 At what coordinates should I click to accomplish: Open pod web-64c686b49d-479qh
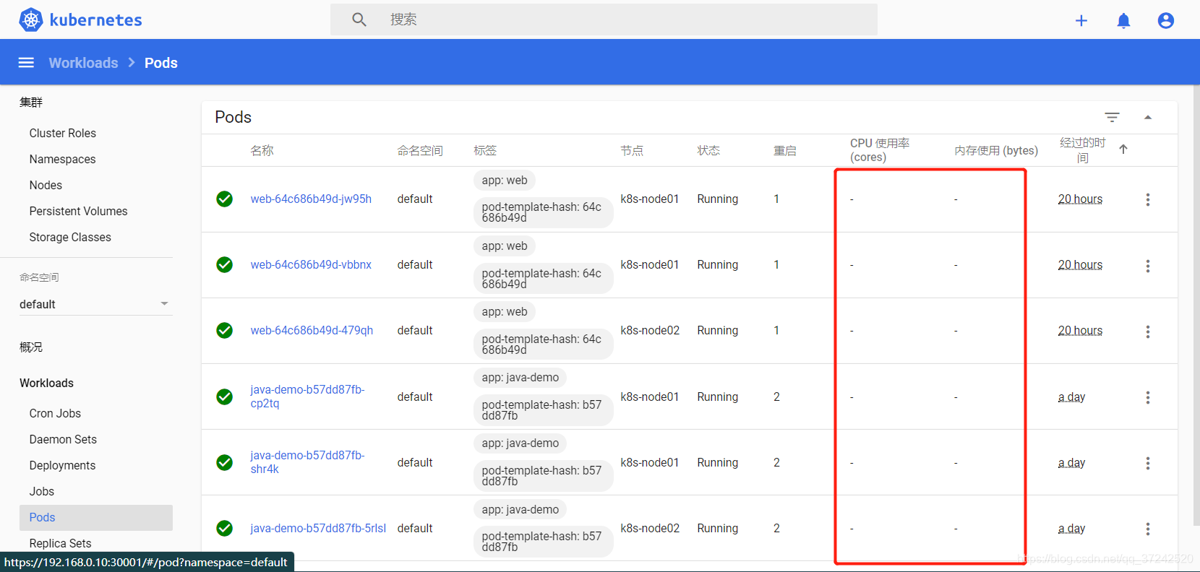(x=312, y=330)
